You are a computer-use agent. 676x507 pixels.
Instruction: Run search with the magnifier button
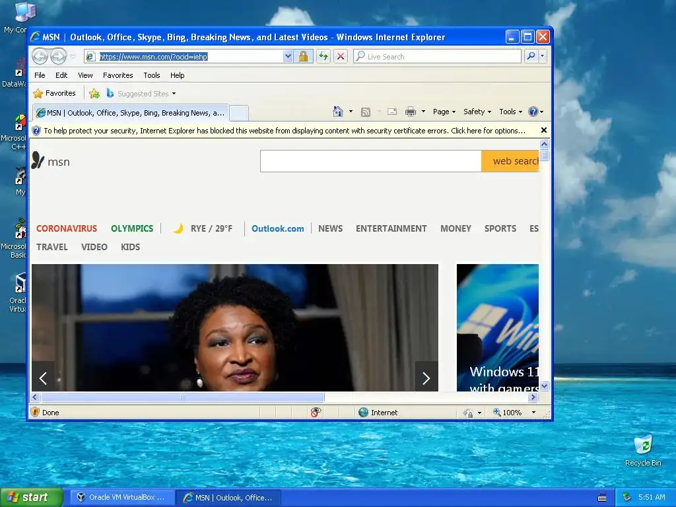(x=531, y=57)
